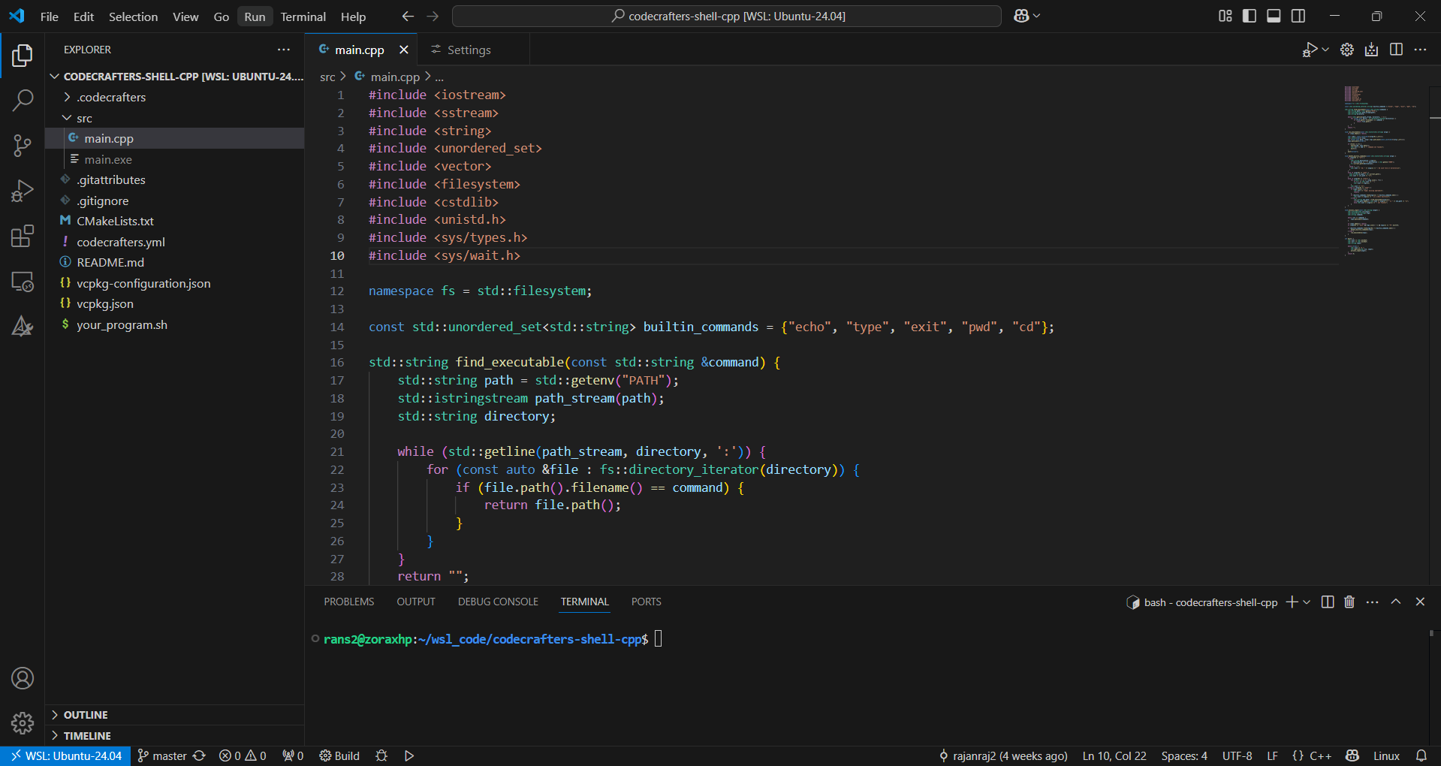The width and height of the screenshot is (1441, 766).
Task: Open editor More Actions ellipsis
Action: click(x=1420, y=50)
